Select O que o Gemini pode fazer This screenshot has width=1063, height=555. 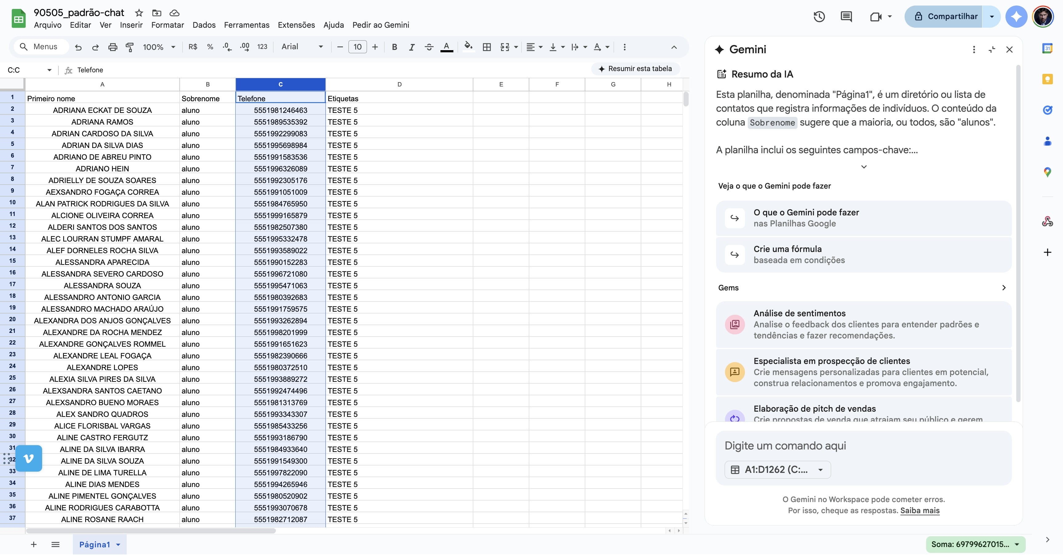coord(864,218)
